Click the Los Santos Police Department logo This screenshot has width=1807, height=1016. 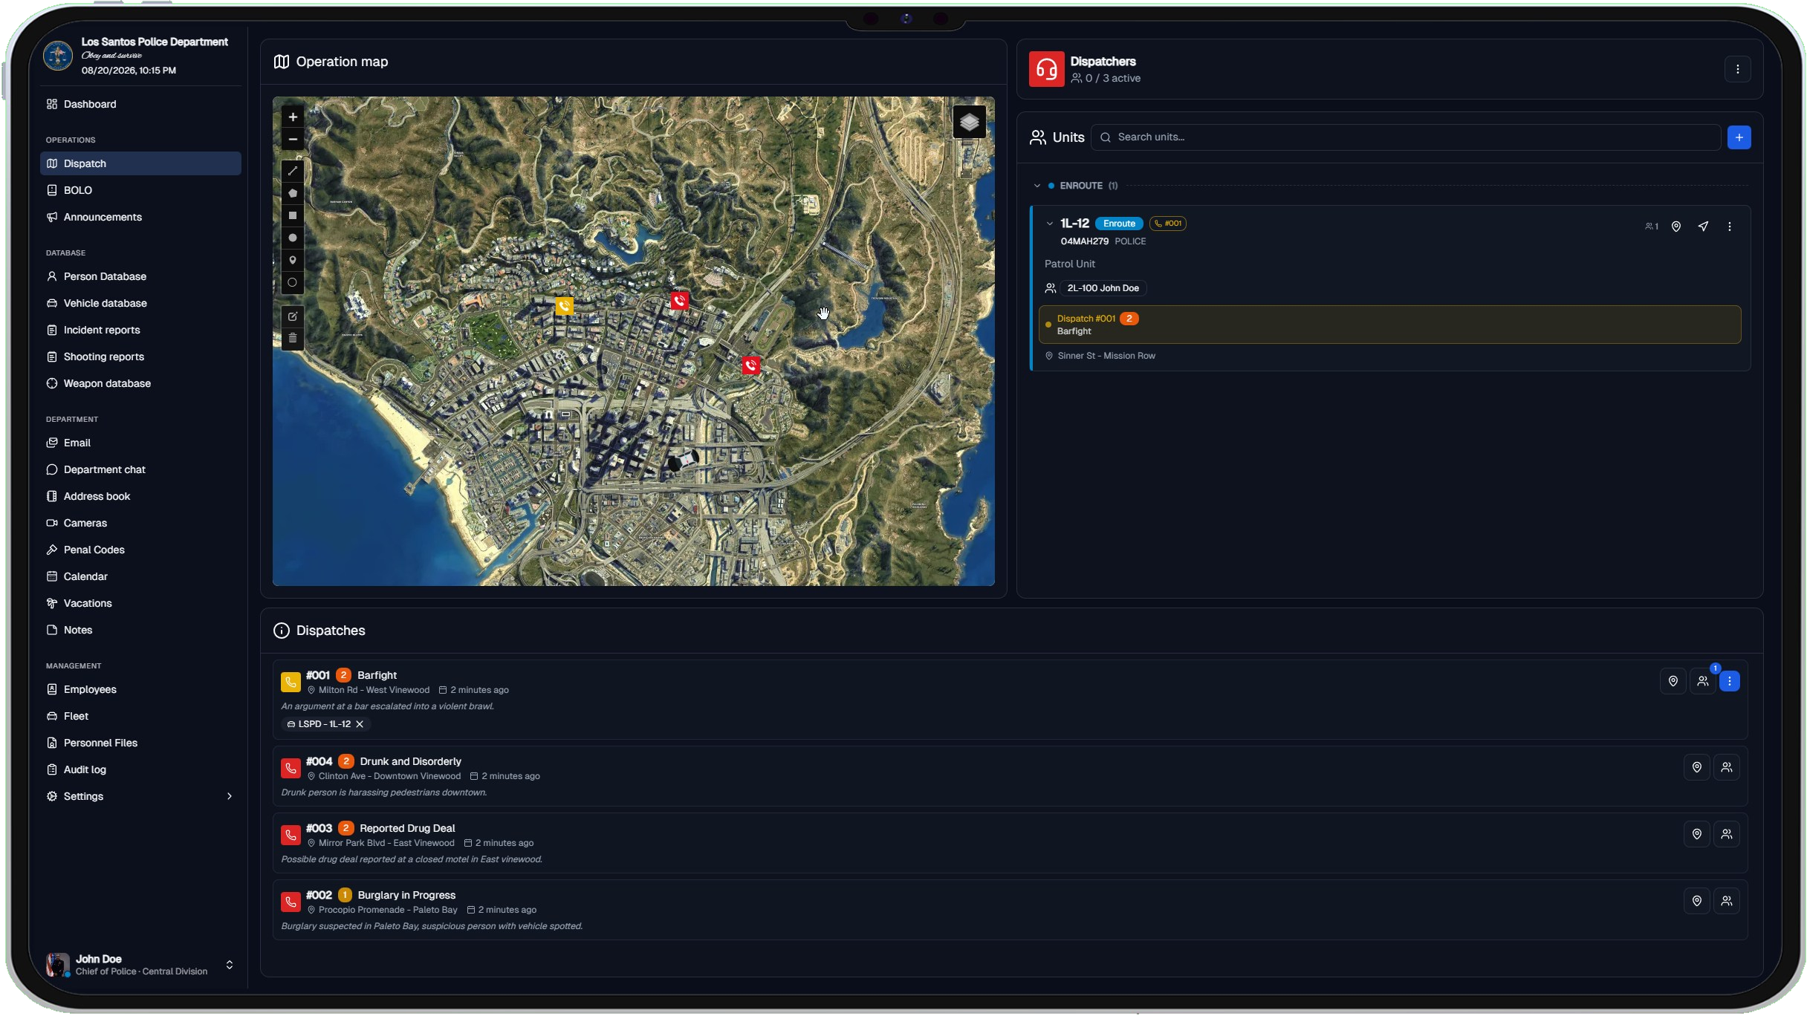[x=58, y=56]
